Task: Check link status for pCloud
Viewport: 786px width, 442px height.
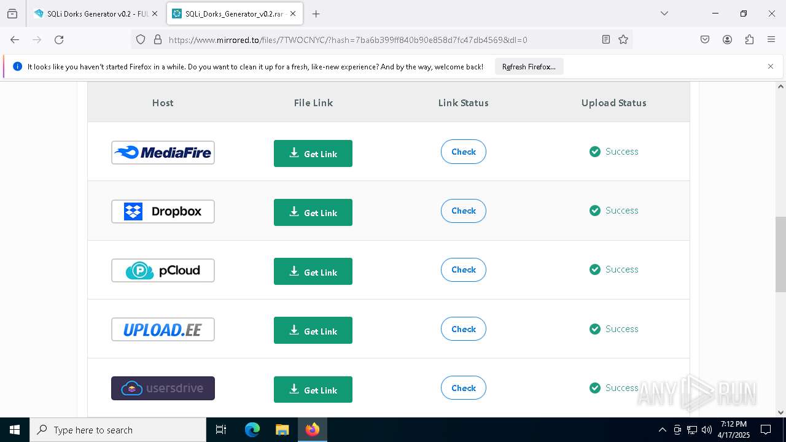Action: pos(464,269)
